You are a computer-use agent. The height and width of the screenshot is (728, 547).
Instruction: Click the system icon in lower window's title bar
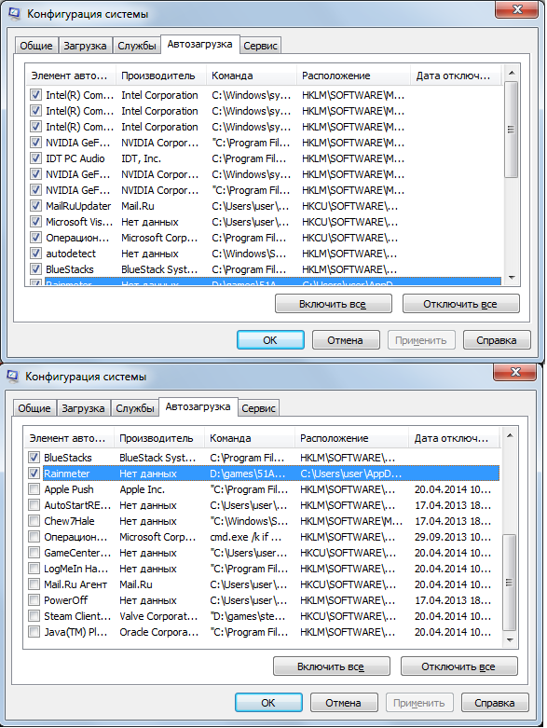12,376
